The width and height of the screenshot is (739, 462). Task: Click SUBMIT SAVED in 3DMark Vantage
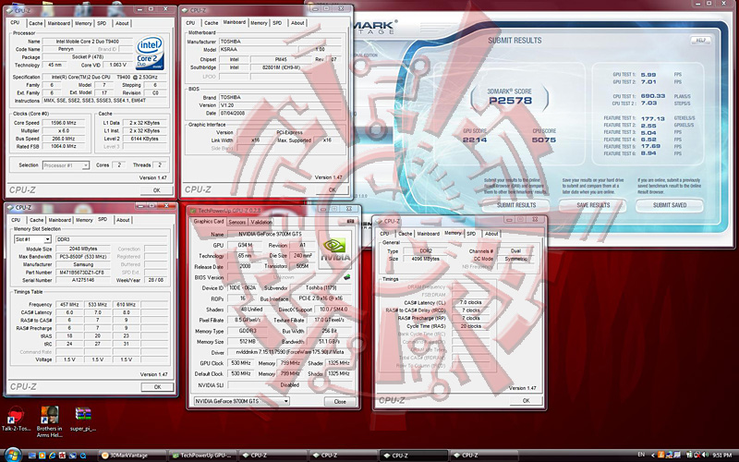670,205
